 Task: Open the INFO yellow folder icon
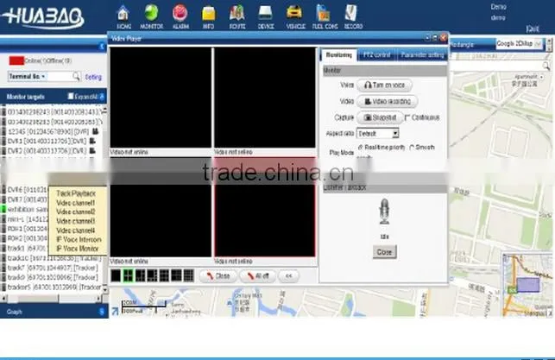(209, 17)
